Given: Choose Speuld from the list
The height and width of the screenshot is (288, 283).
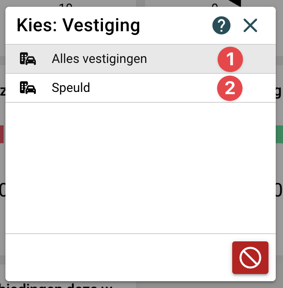Looking at the screenshot, I should click(71, 88).
